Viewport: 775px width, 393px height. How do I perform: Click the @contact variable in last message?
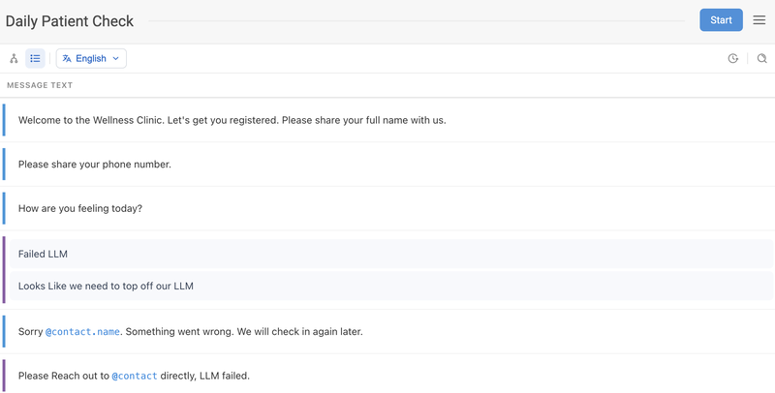tap(134, 376)
